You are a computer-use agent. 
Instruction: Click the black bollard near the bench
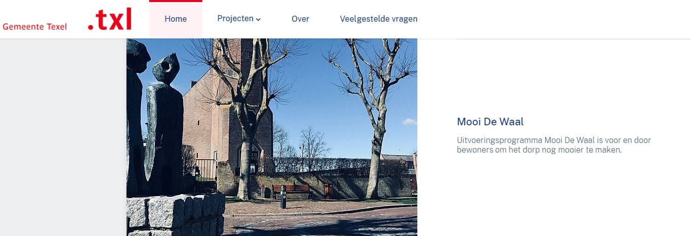283,197
